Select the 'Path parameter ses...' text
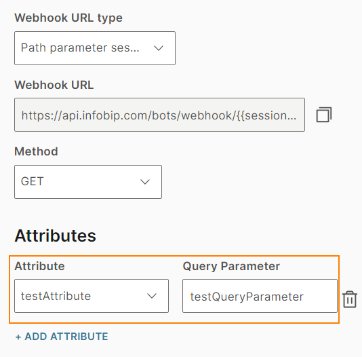The height and width of the screenshot is (357, 362). [80, 48]
